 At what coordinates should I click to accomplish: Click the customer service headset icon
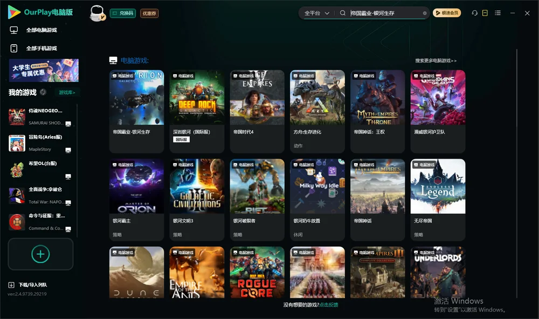474,13
